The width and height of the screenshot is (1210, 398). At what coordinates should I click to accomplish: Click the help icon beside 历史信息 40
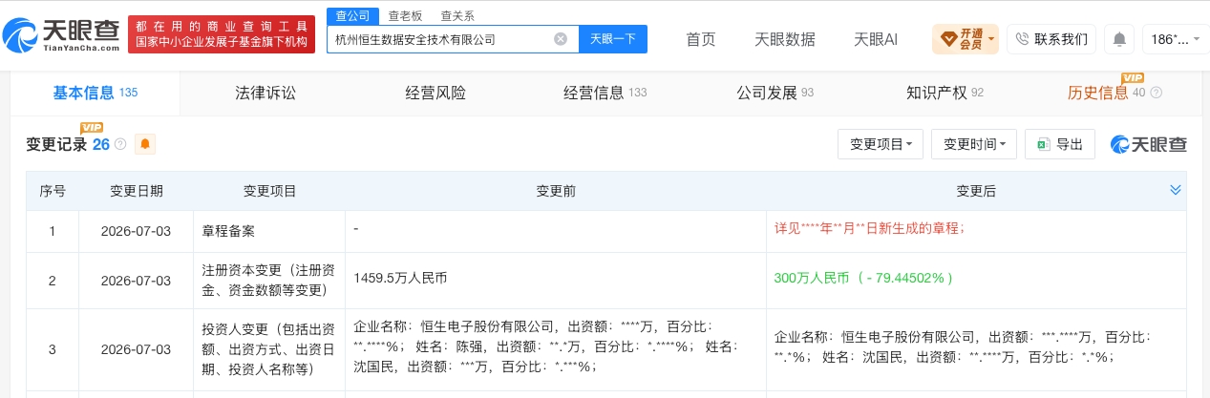[1157, 93]
